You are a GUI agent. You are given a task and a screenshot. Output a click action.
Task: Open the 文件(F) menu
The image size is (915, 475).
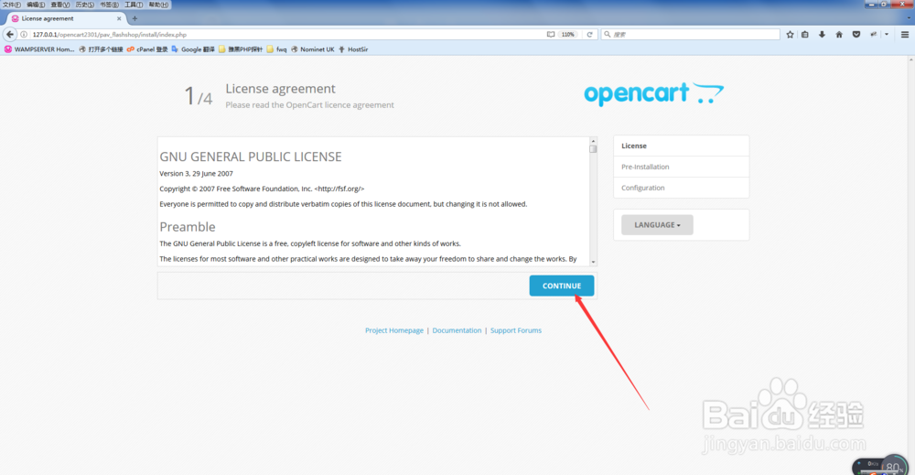12,5
